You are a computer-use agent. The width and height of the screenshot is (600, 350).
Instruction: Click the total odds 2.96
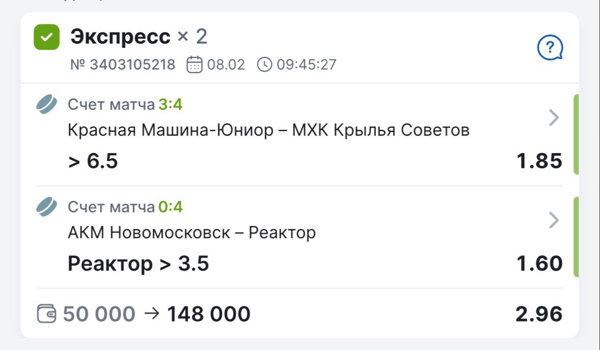coord(539,314)
